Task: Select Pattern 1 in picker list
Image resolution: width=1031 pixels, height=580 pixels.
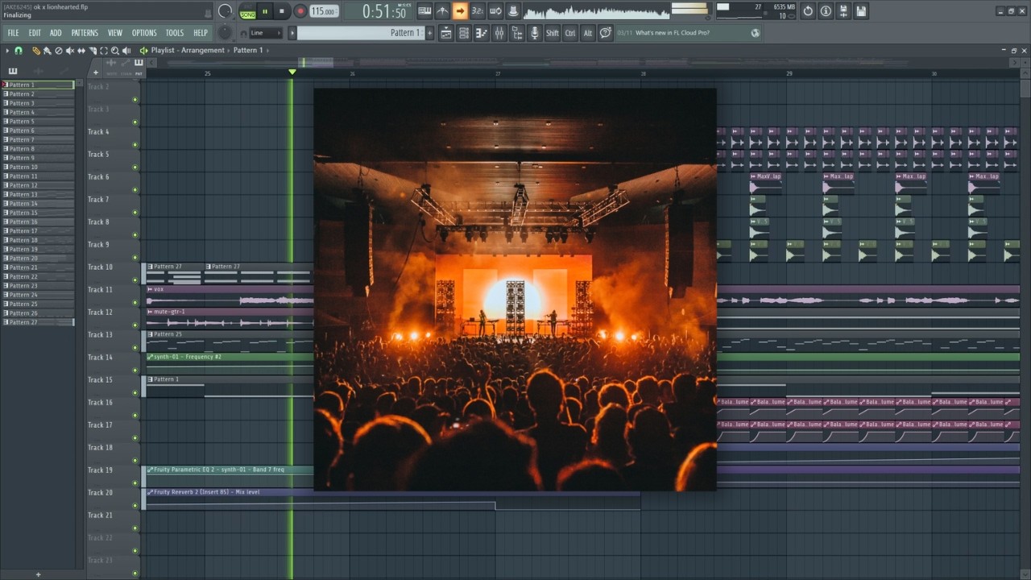Action: pyautogui.click(x=38, y=85)
